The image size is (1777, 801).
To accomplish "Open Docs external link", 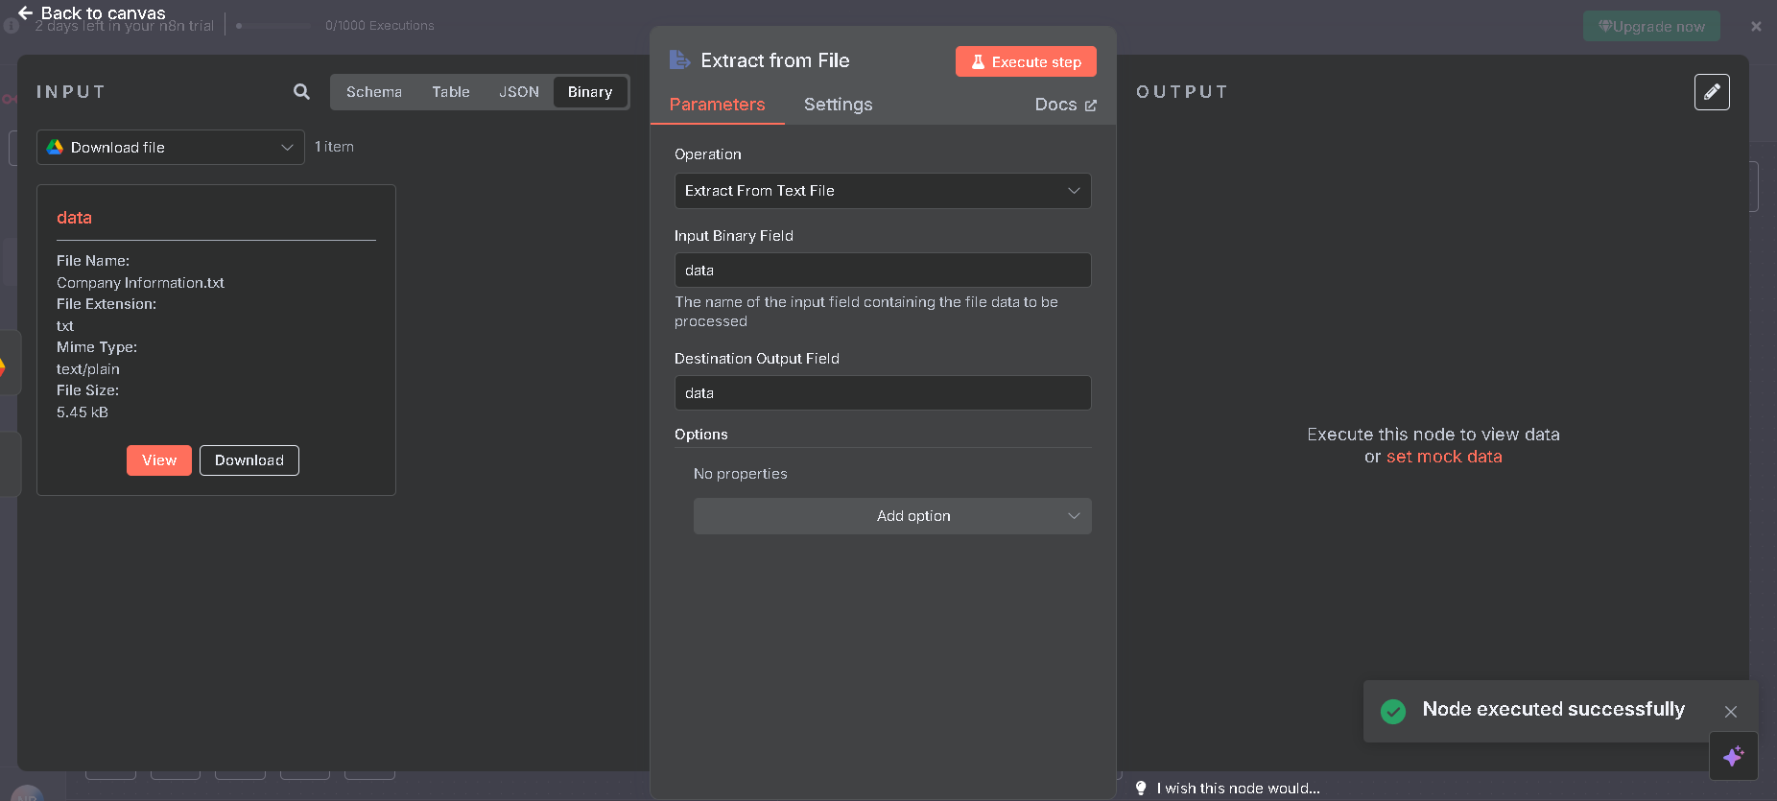I will pyautogui.click(x=1065, y=105).
